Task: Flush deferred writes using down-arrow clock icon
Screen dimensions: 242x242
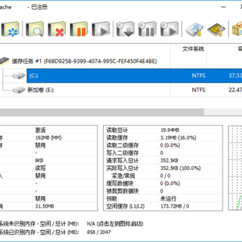Action: click(125, 29)
